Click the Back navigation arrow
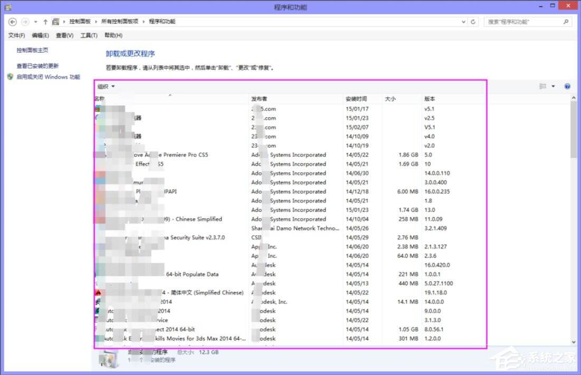The width and height of the screenshot is (581, 375). point(13,22)
